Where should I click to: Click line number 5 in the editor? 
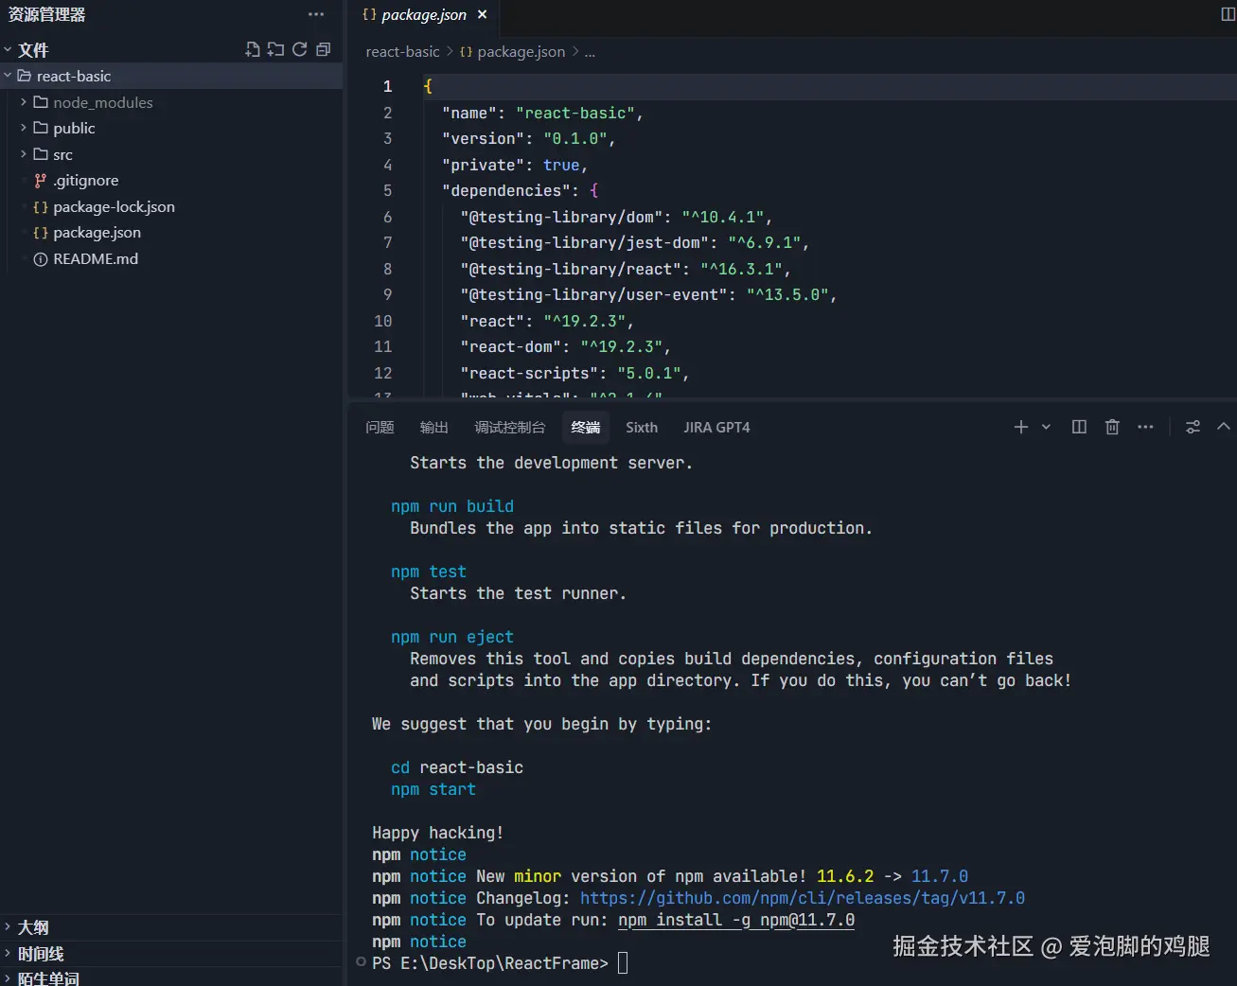pyautogui.click(x=387, y=190)
